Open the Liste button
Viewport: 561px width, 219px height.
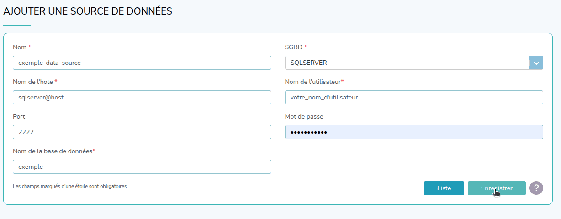coord(444,188)
